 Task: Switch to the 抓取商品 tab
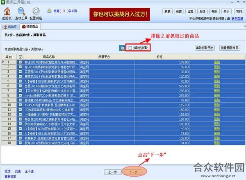[x=30, y=27]
